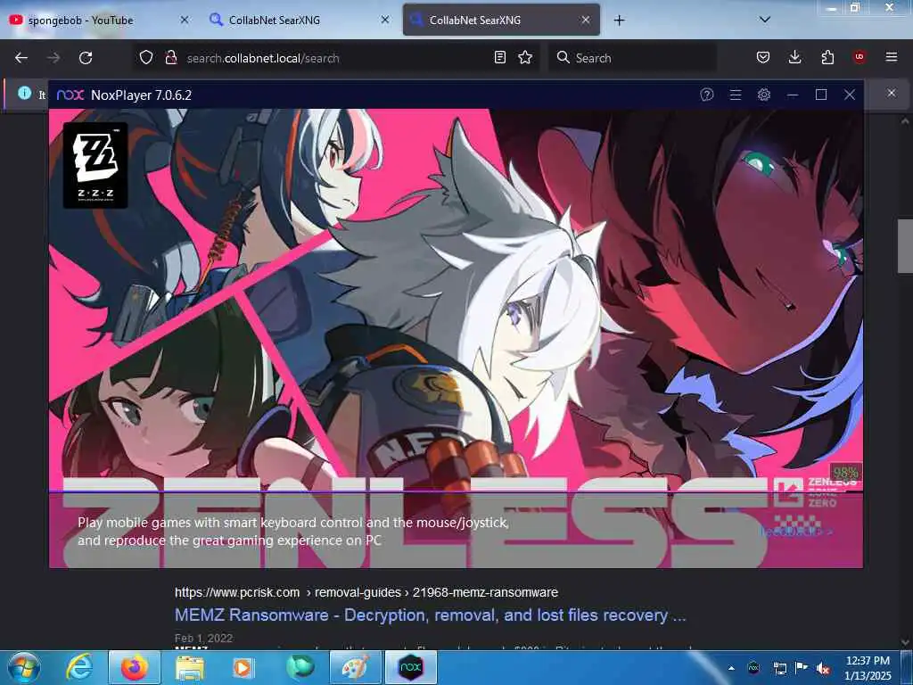
Task: Click the pcrisk.com result URL
Action: (366, 592)
